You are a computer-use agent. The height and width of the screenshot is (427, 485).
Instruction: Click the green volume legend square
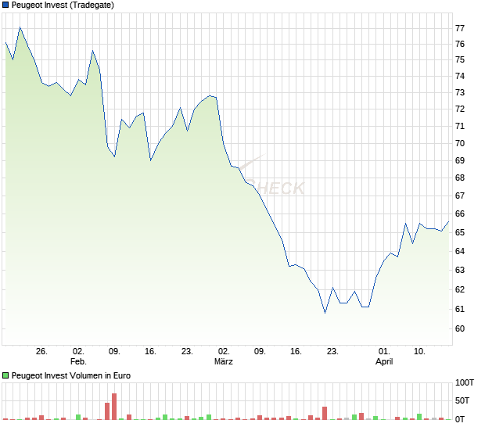click(x=5, y=375)
